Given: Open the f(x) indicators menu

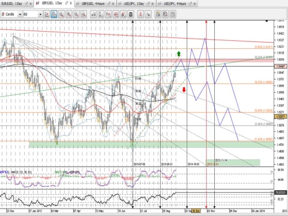Looking at the screenshot, I should pos(108,14).
